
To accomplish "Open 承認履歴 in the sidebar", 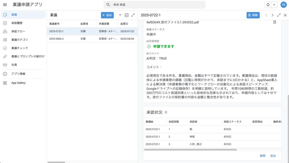I will 17,23.
